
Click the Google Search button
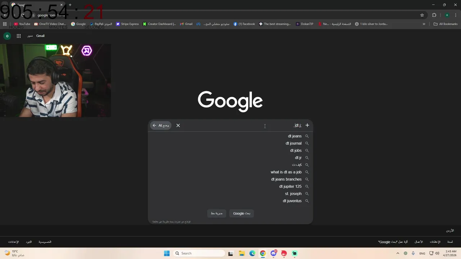pos(242,213)
